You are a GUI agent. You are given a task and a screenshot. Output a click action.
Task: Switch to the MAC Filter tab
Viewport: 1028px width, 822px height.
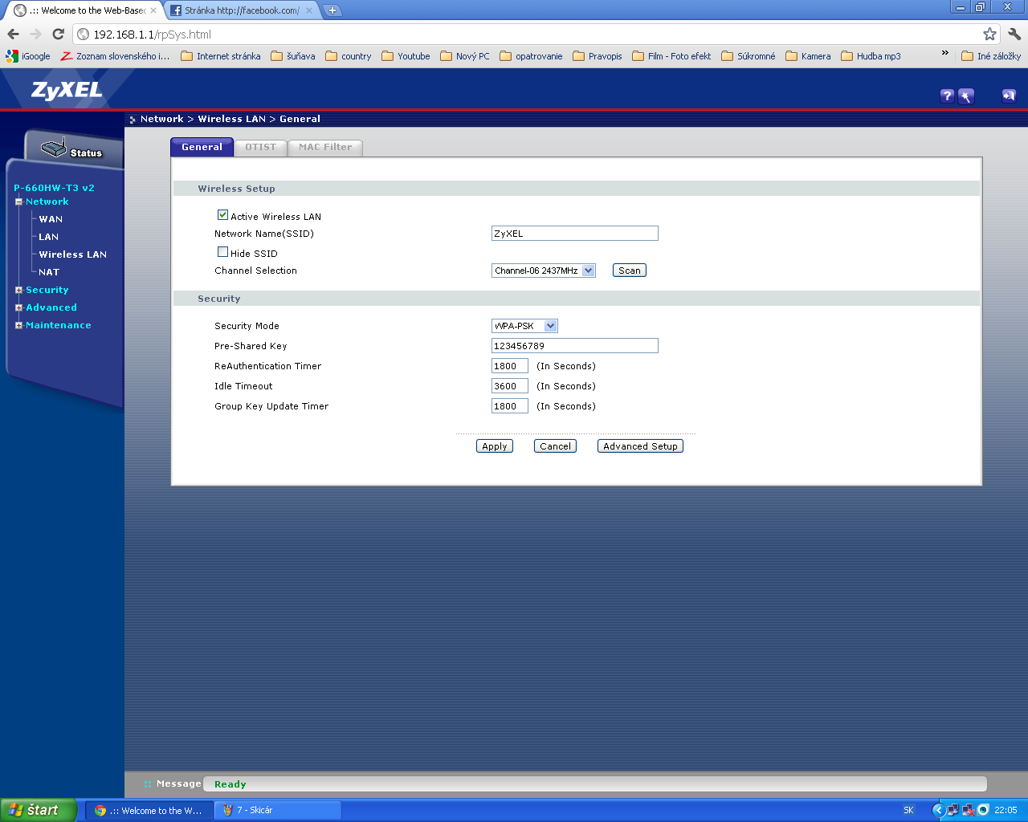(325, 147)
